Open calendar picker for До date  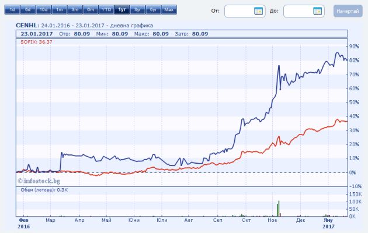318,11
